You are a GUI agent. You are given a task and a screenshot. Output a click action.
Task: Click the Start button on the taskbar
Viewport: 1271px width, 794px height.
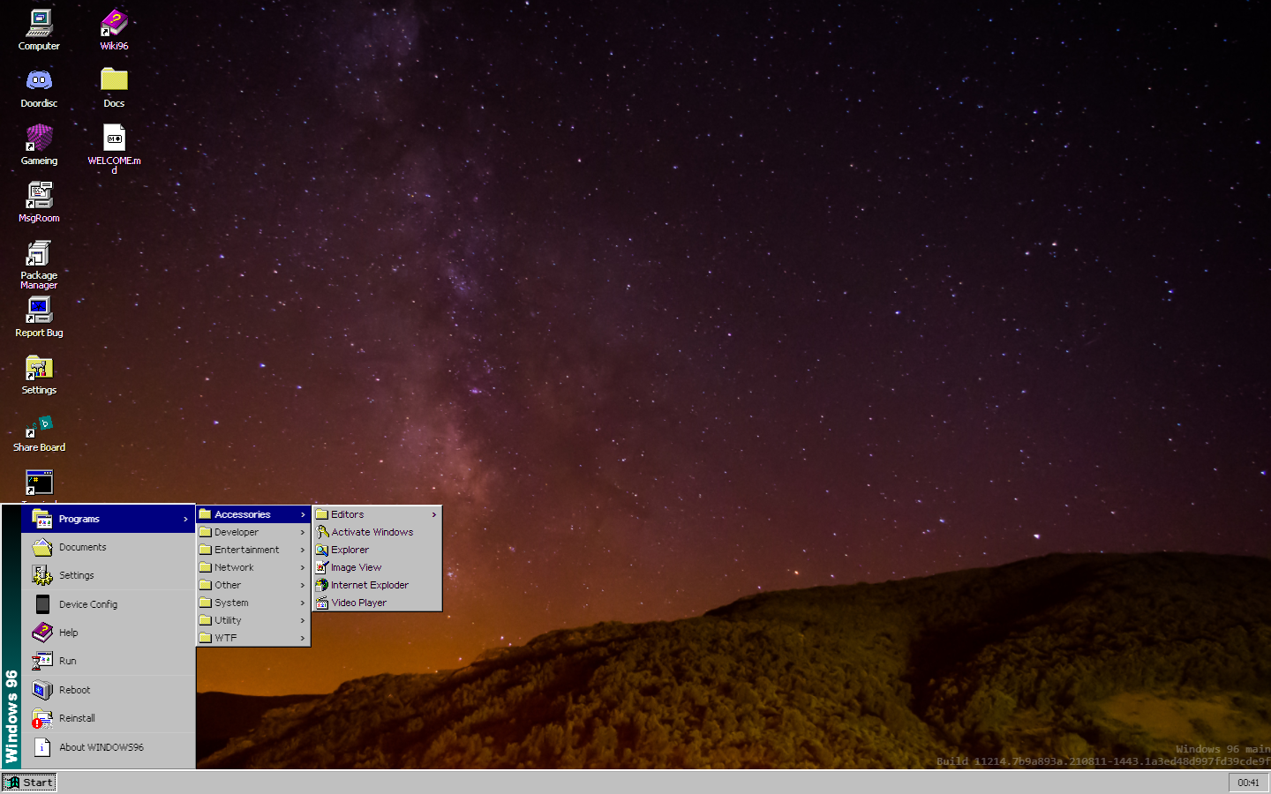29,783
